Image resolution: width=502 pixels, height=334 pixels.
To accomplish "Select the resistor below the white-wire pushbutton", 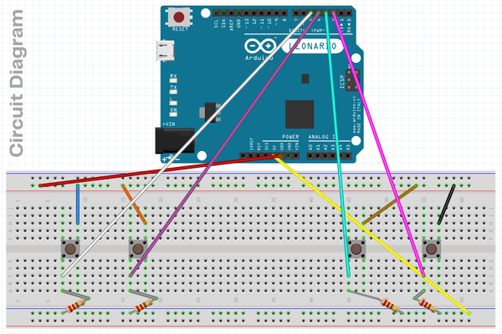I will tap(75, 306).
